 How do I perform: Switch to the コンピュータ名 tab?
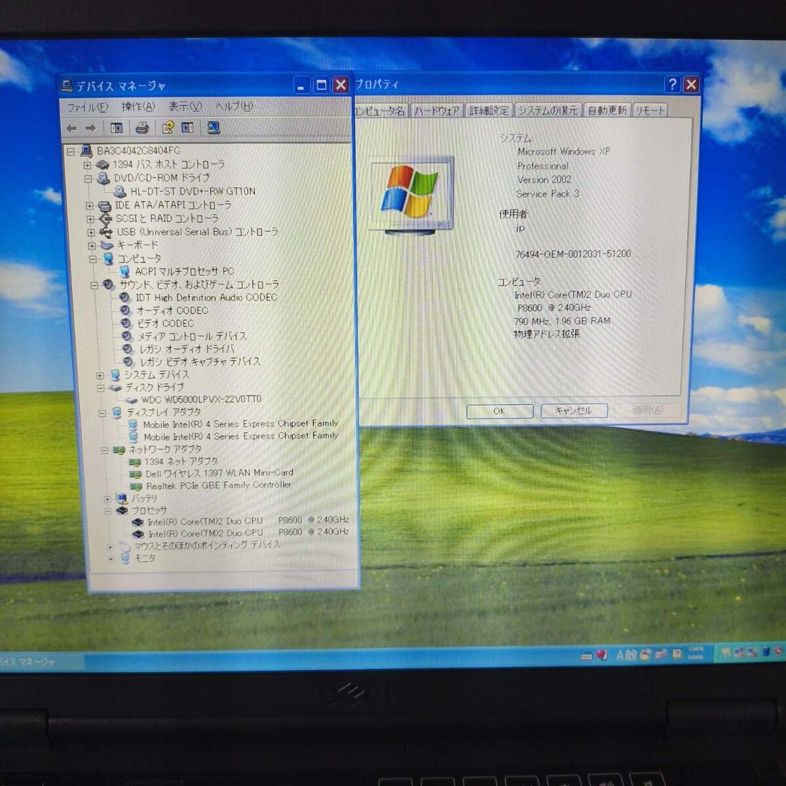click(381, 111)
